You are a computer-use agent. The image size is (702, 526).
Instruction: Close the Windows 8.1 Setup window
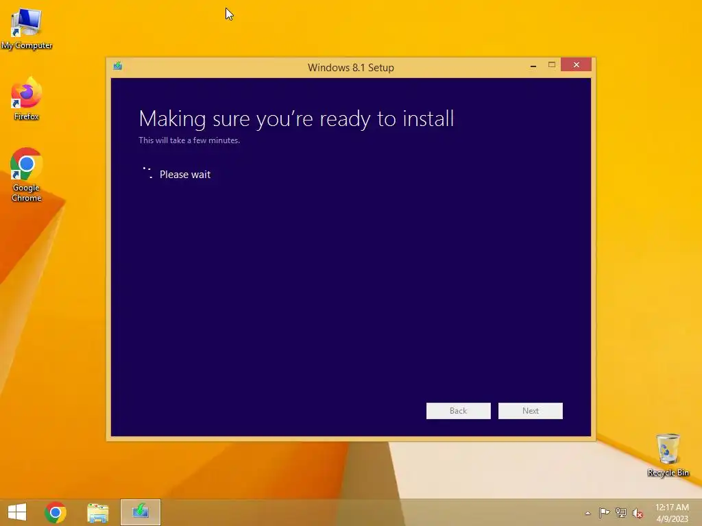(x=576, y=65)
